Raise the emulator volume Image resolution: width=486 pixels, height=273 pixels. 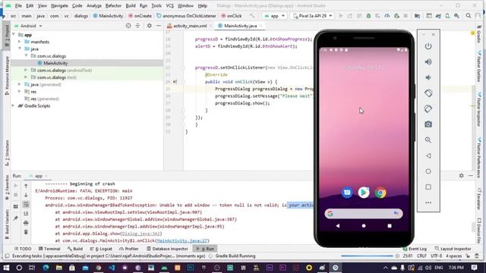428,62
